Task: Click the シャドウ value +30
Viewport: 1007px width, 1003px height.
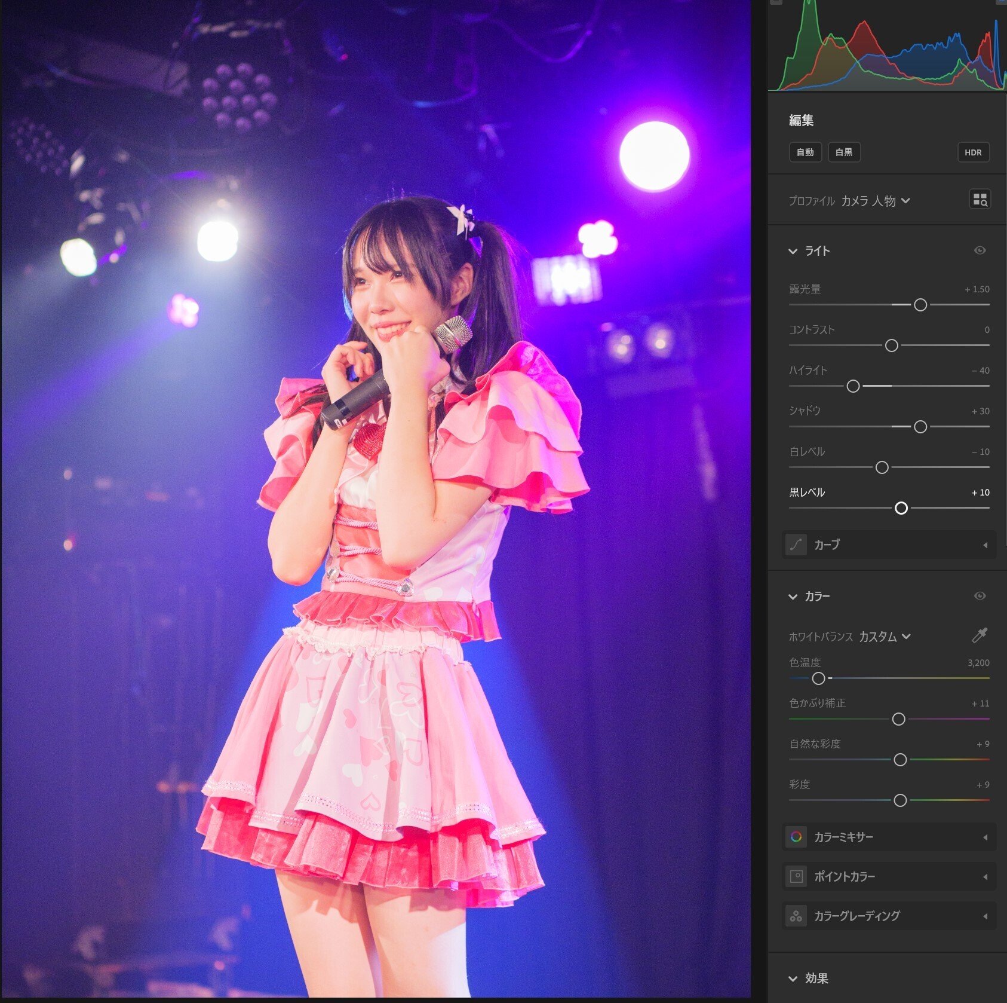Action: [981, 411]
